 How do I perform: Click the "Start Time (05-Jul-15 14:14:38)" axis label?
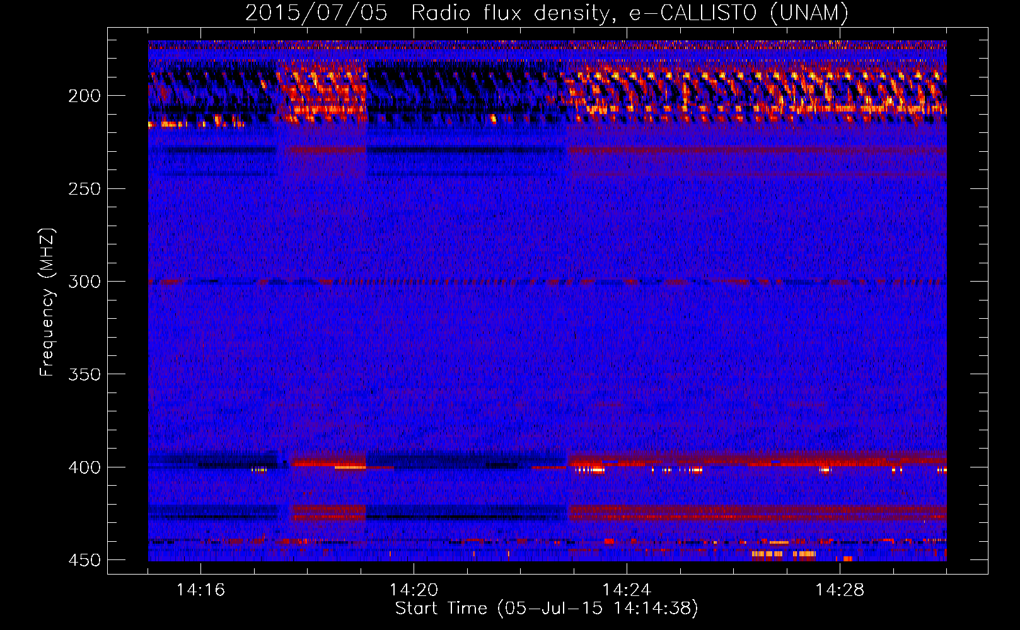tap(547, 609)
